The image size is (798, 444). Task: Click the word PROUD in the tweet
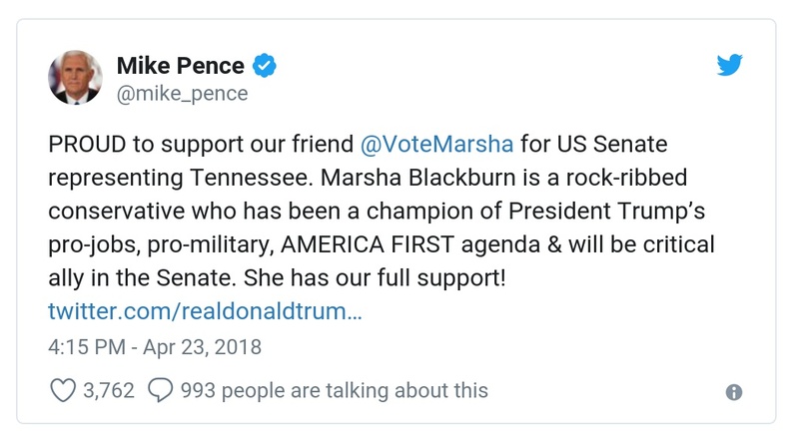point(85,143)
